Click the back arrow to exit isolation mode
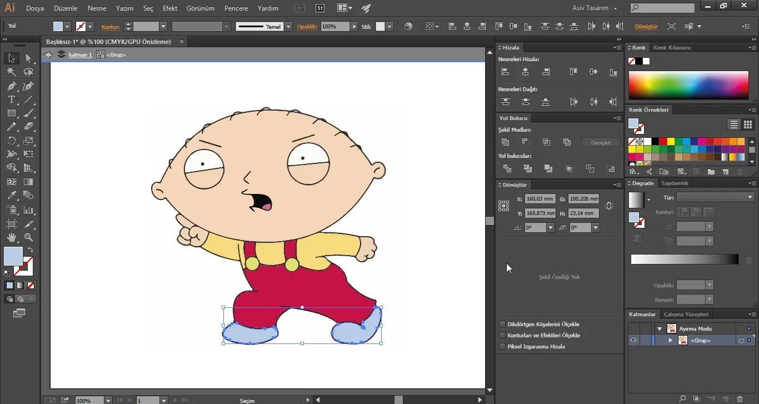The image size is (759, 404). tap(48, 54)
